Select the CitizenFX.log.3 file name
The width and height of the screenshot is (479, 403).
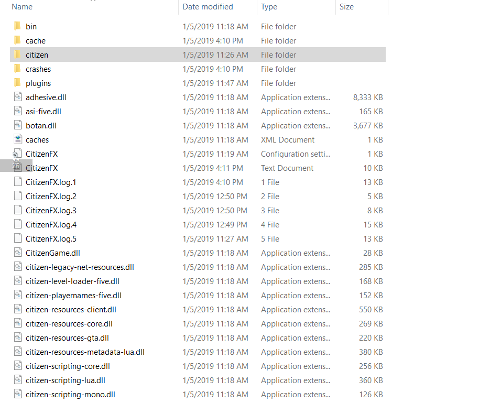(x=51, y=211)
